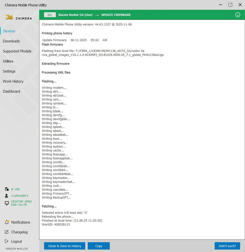Screen dimensions: 245x252
Task: Close the Chimera Mobile Phone Utility window
Action: (240, 5)
